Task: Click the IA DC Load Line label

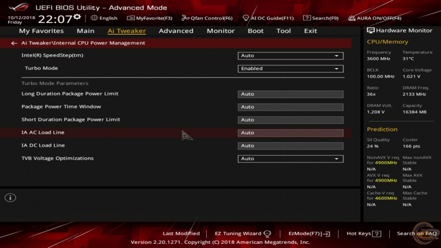Action: pyautogui.click(x=43, y=145)
